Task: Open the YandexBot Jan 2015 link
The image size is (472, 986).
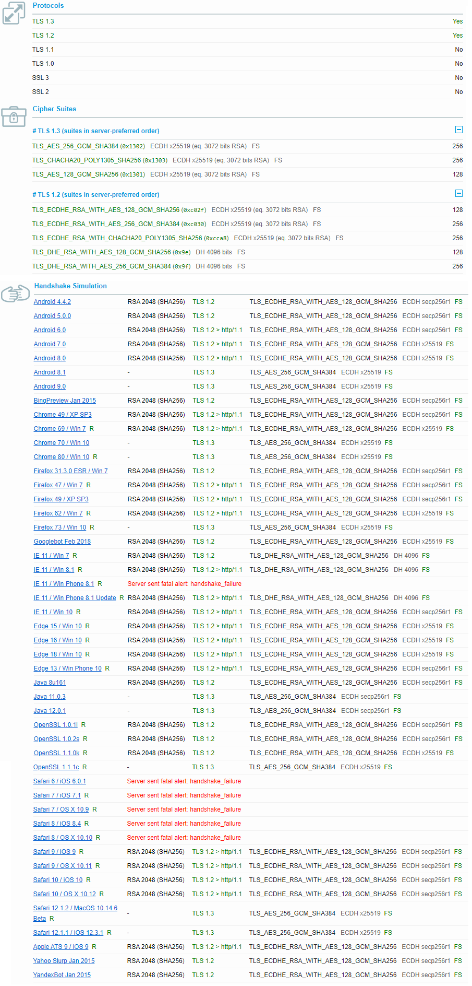Action: (x=62, y=975)
